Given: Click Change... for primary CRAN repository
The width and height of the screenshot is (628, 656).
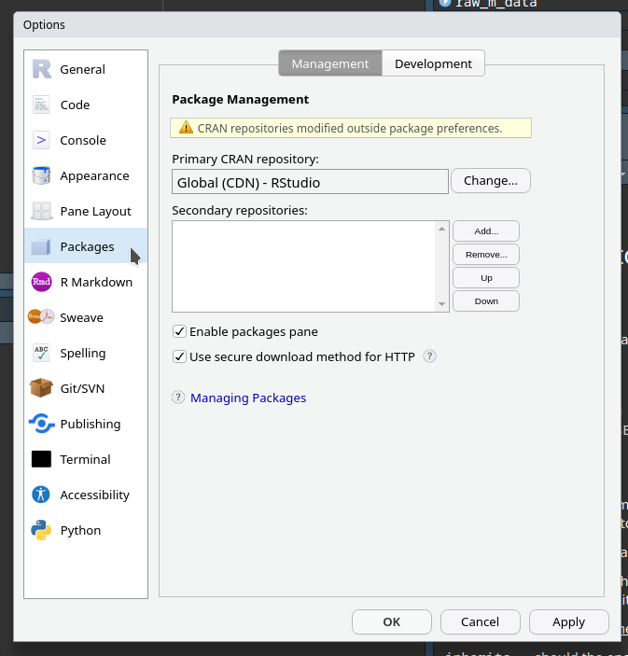Looking at the screenshot, I should pyautogui.click(x=491, y=181).
